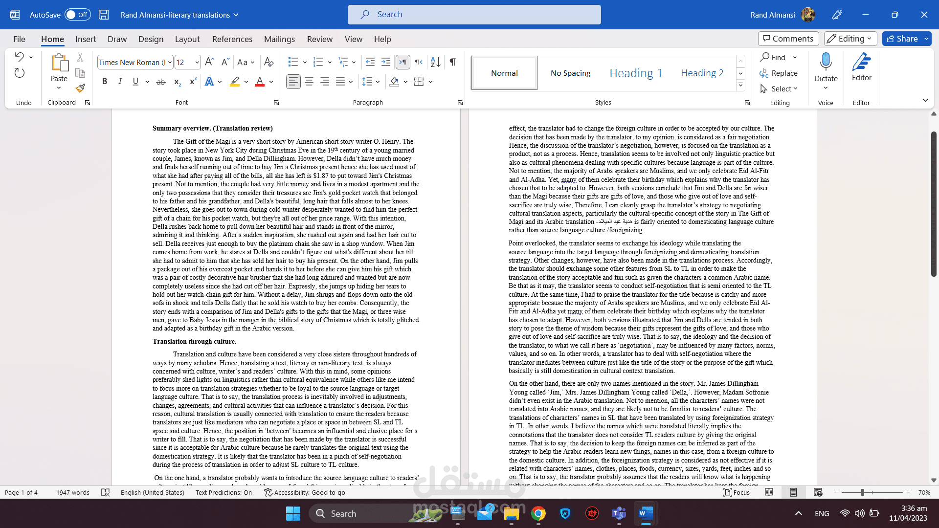Click the Save floppy disk icon

pyautogui.click(x=104, y=15)
